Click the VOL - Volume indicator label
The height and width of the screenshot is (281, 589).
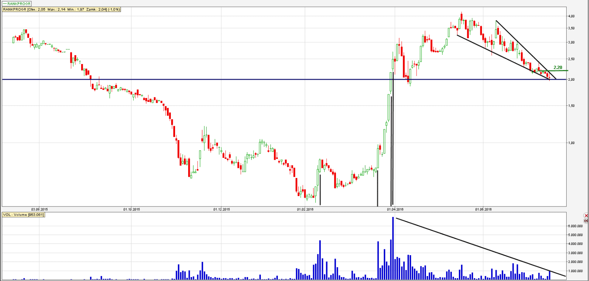pyautogui.click(x=23, y=215)
